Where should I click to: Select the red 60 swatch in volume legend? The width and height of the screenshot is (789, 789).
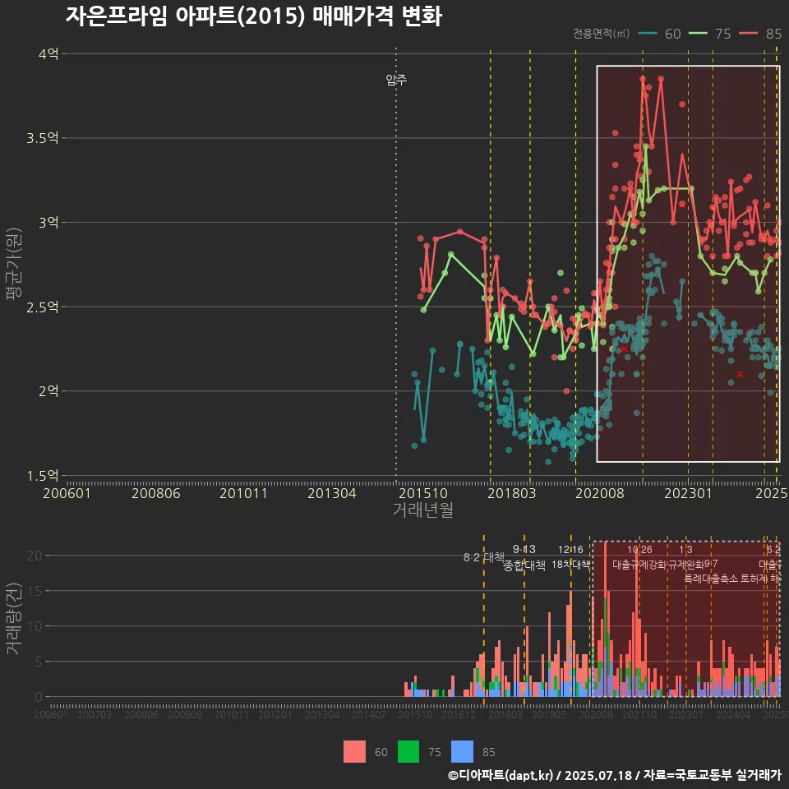tap(354, 752)
